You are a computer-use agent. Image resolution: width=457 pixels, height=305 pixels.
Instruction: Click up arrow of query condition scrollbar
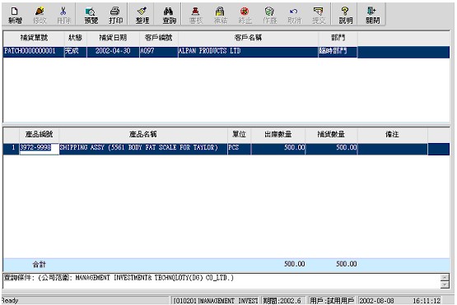pyautogui.click(x=445, y=277)
